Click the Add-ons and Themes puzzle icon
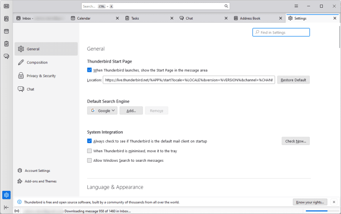The width and height of the screenshot is (341, 214). point(20,181)
